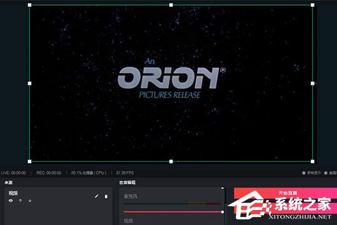Move the 视频 source up one layer

pyautogui.click(x=20, y=201)
